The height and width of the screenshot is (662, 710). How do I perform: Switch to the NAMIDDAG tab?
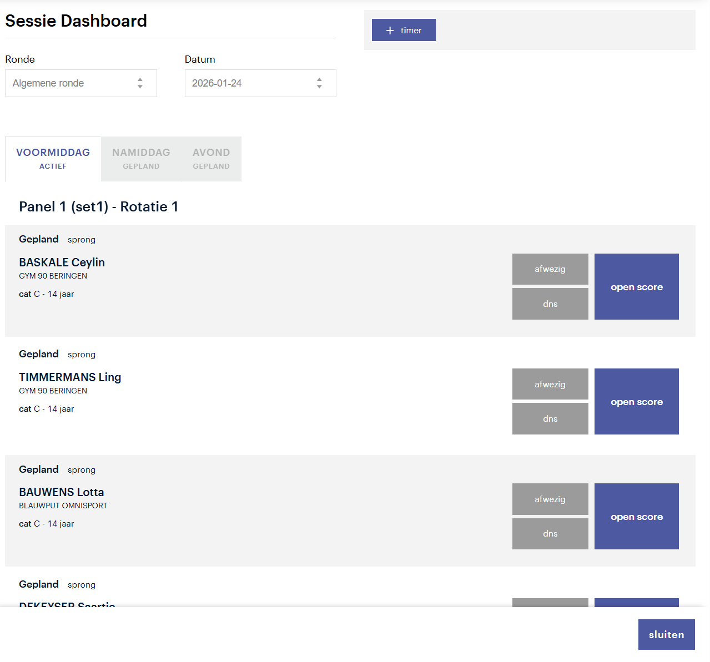(141, 158)
